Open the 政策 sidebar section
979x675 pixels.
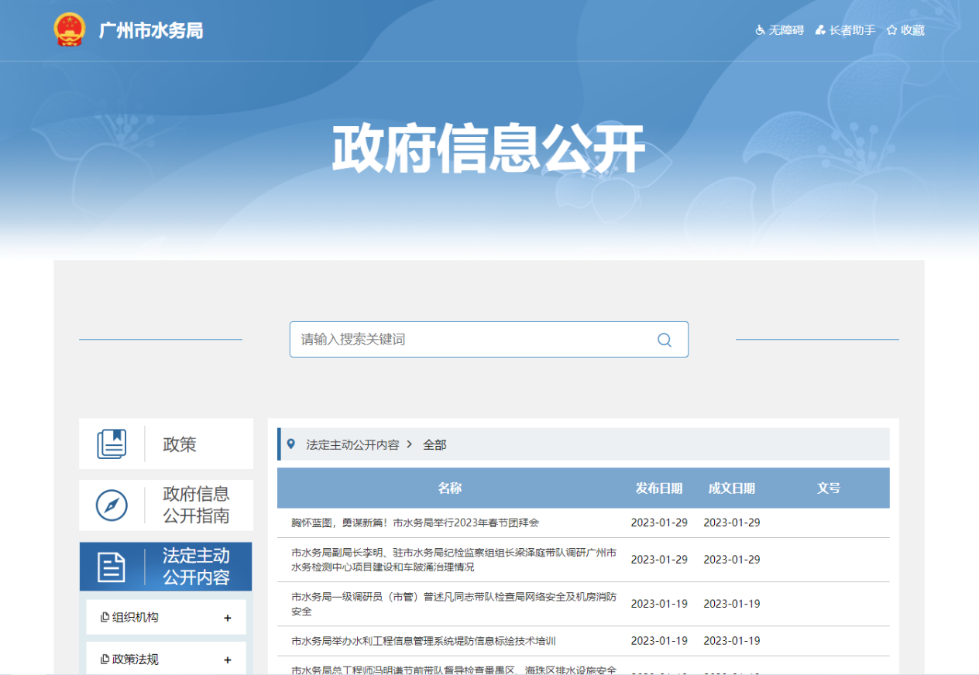[180, 444]
